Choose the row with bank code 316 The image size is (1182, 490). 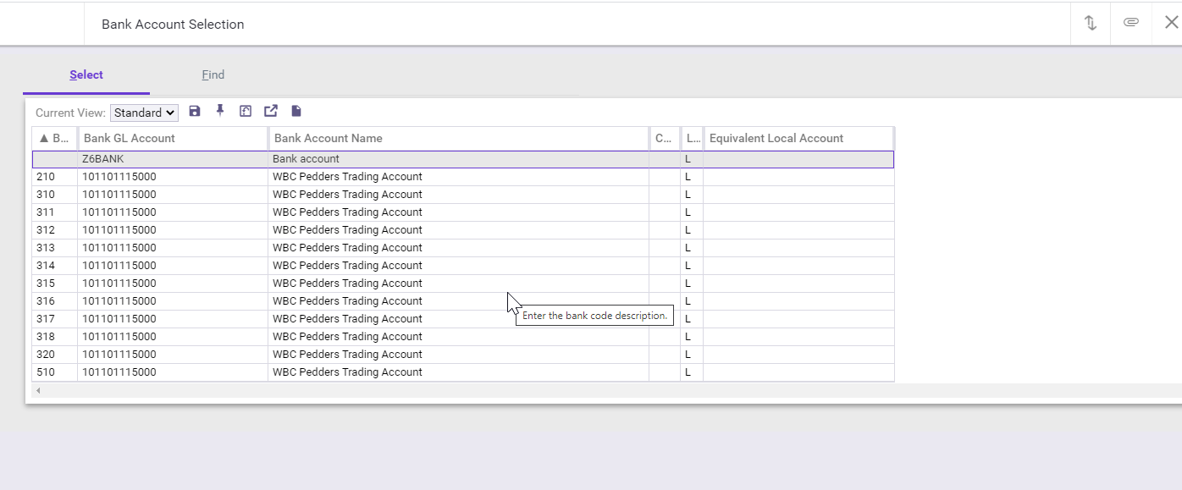tap(462, 301)
